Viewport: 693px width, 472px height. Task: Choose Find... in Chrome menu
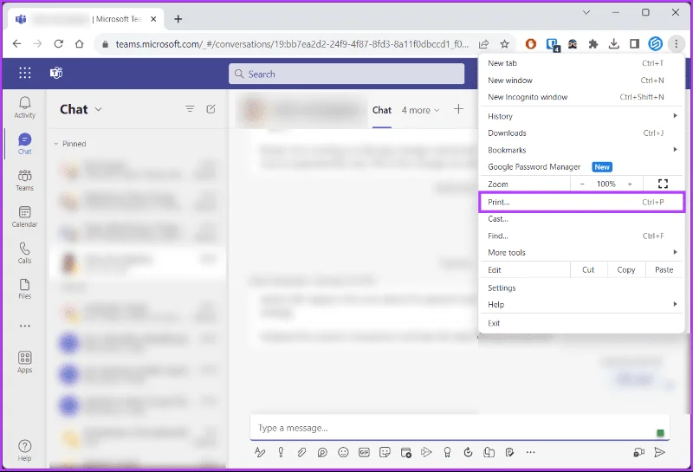click(581, 236)
